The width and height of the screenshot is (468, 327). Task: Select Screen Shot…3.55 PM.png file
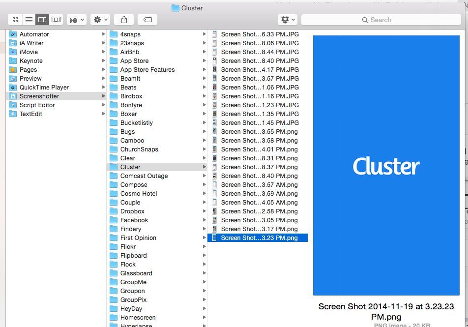point(258,132)
